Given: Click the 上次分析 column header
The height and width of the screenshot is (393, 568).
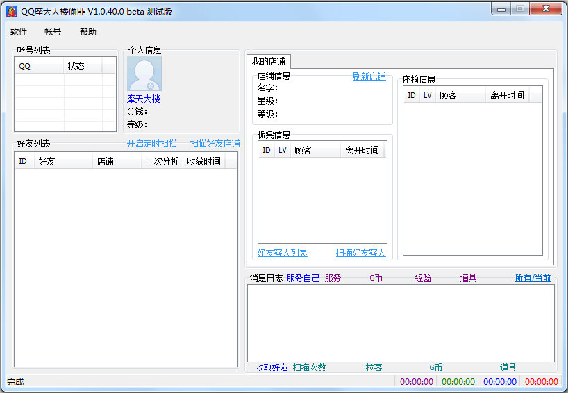Looking at the screenshot, I should pyautogui.click(x=162, y=161).
